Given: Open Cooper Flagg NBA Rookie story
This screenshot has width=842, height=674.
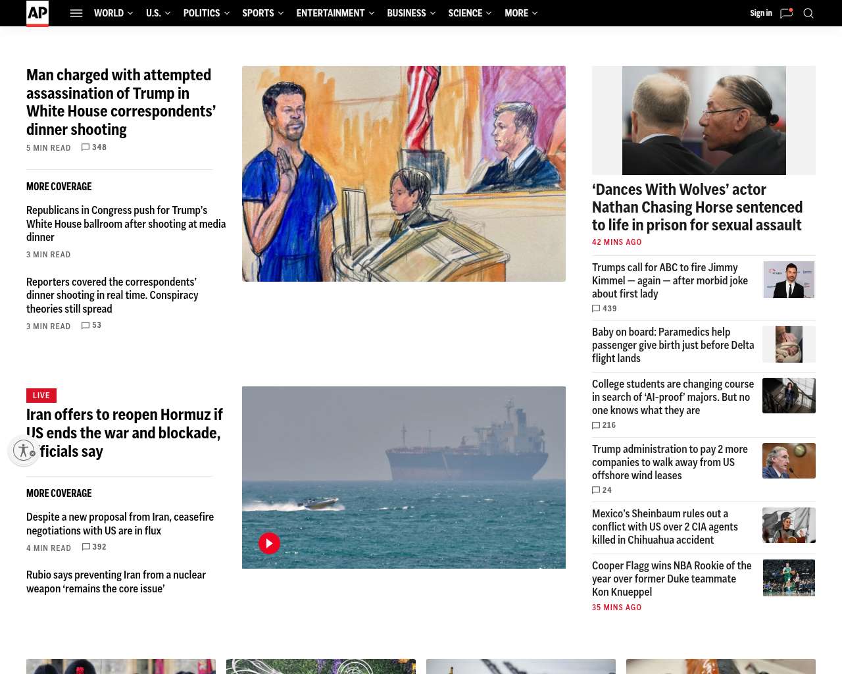Looking at the screenshot, I should pyautogui.click(x=672, y=579).
